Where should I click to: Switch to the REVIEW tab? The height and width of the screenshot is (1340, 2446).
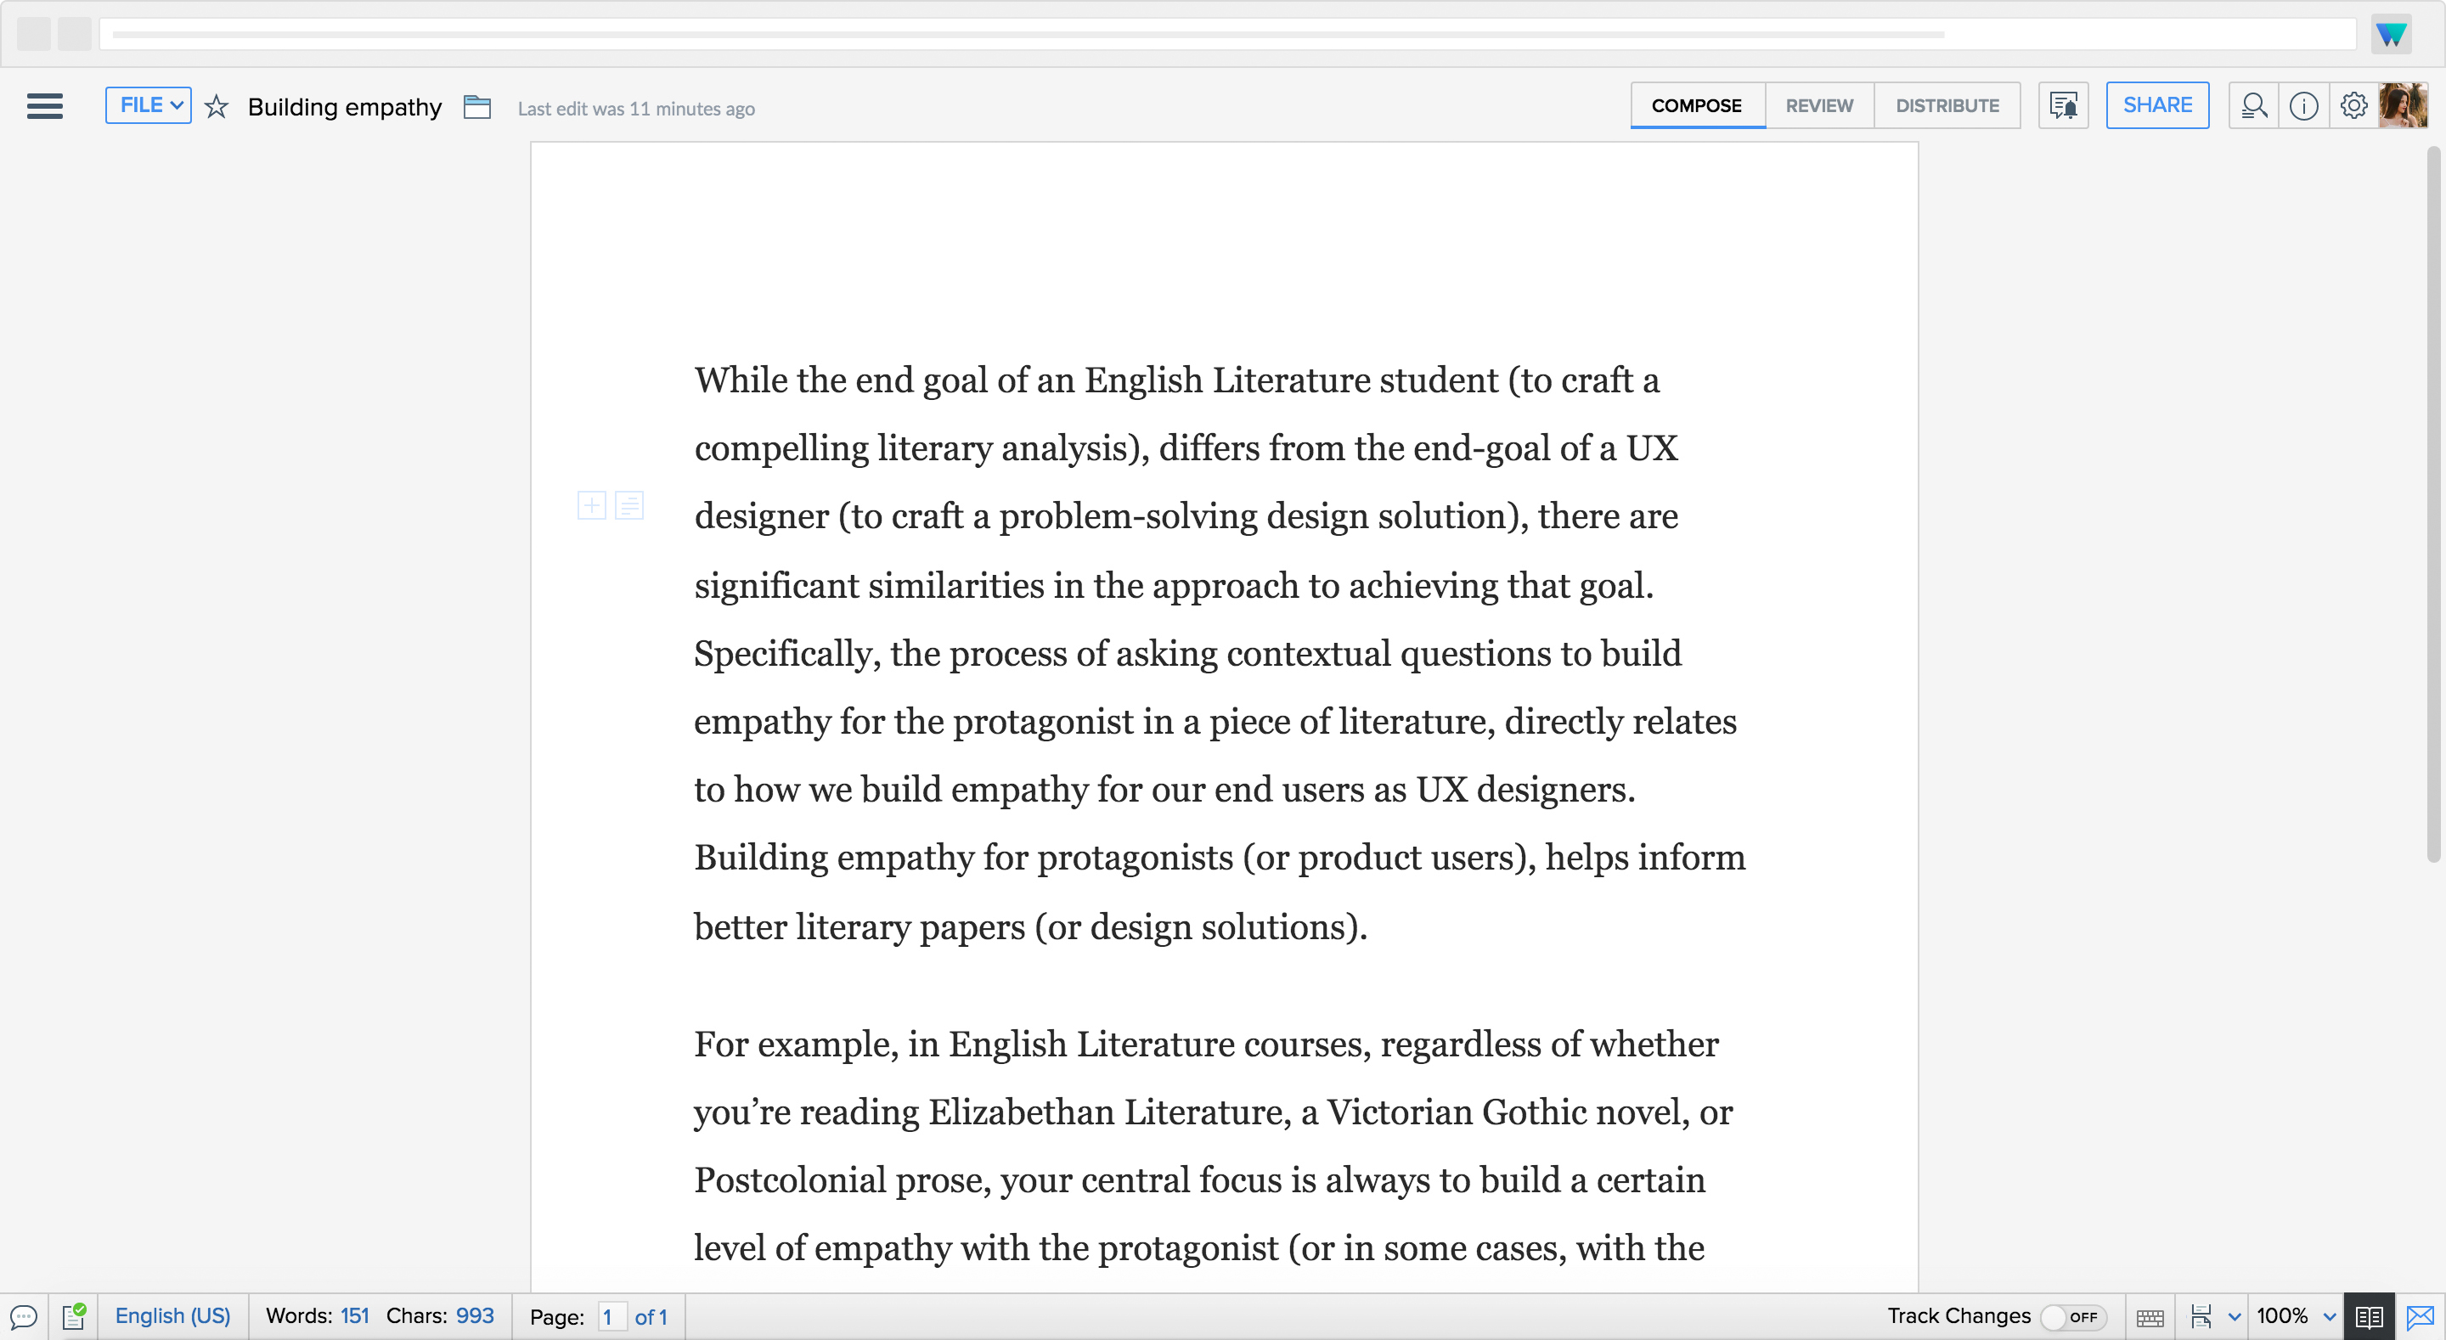tap(1819, 105)
